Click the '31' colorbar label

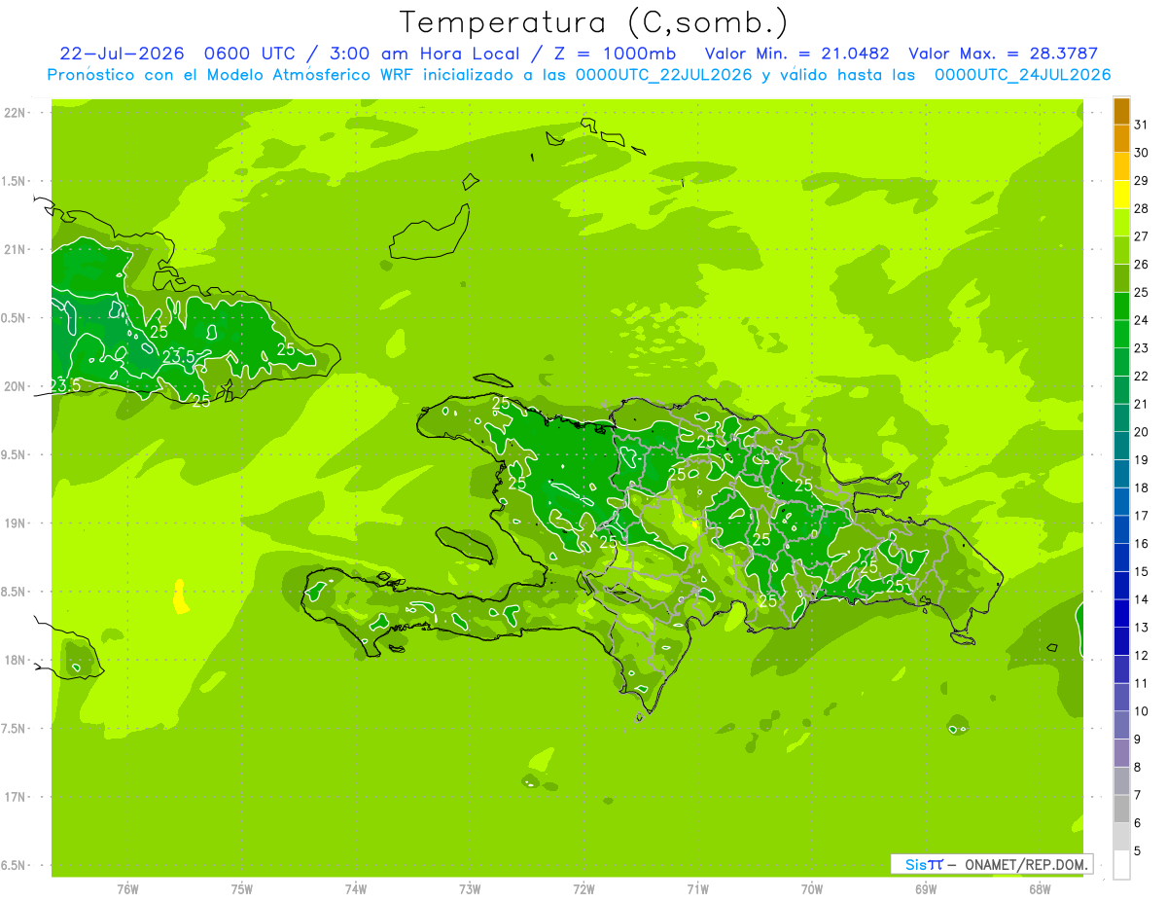point(1142,125)
